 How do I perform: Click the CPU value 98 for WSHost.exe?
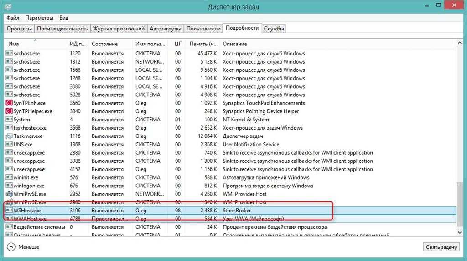tap(177, 210)
